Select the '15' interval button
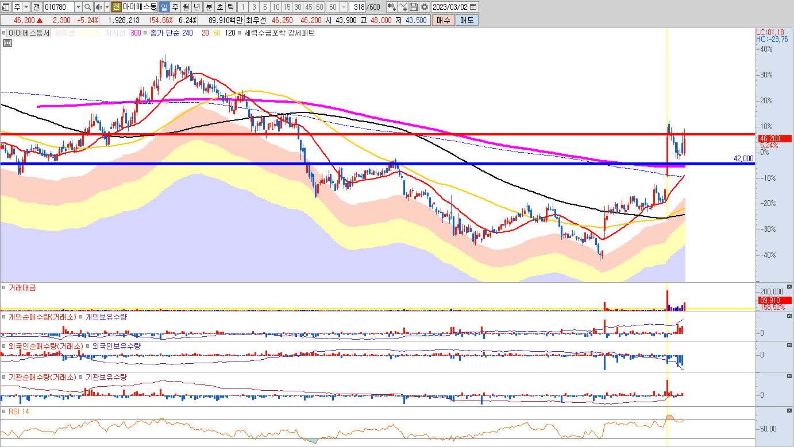The width and height of the screenshot is (794, 447). tap(287, 7)
